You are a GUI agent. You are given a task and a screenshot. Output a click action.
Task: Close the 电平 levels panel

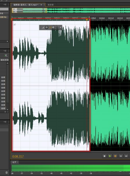point(18,162)
